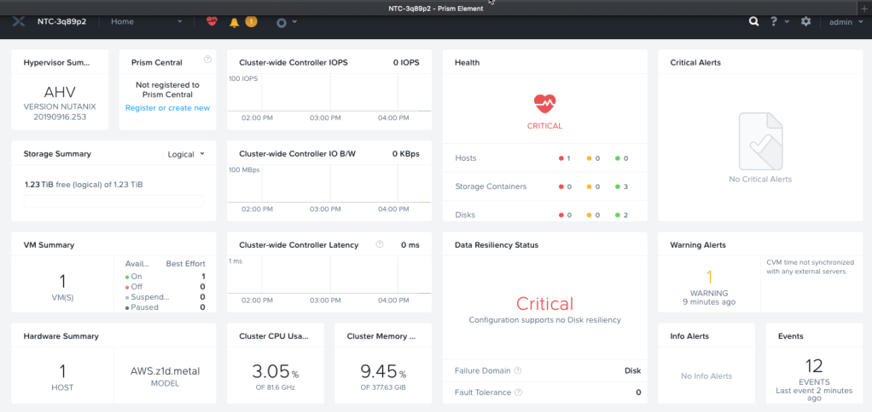Click the large Critical heart icon in Health

point(544,103)
